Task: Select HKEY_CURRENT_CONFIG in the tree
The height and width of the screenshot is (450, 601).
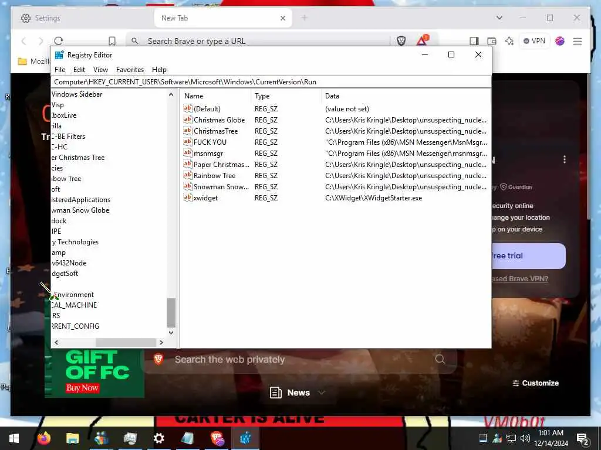Action: 75,326
